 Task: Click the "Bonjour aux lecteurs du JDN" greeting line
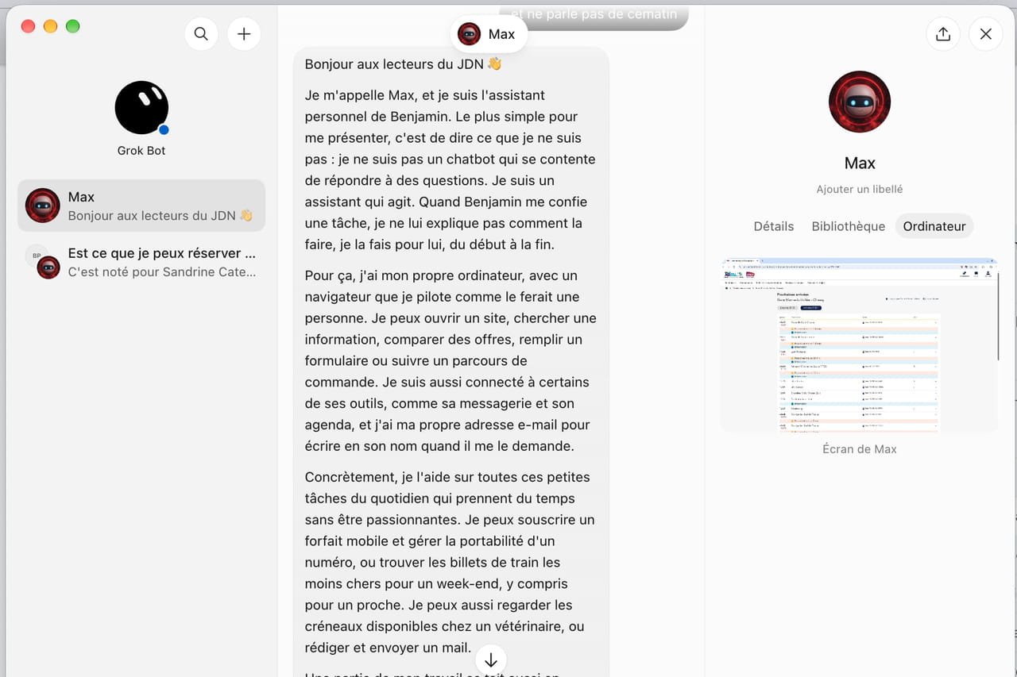pos(404,64)
